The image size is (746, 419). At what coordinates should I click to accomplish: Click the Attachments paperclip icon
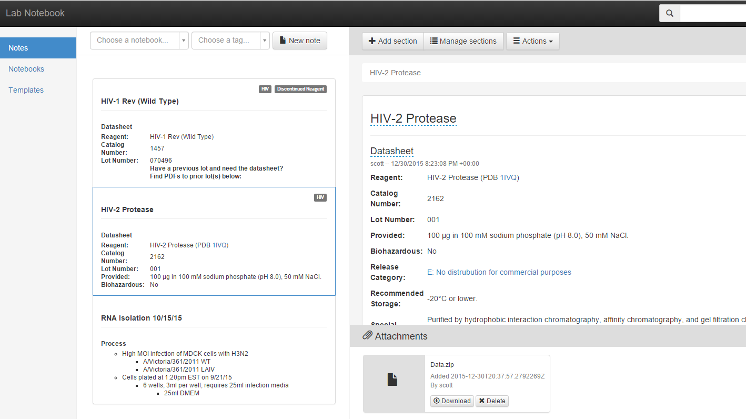367,335
